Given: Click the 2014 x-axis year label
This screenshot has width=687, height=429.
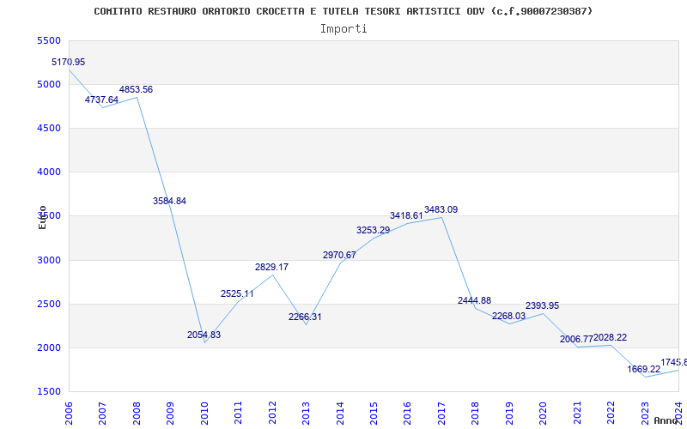Looking at the screenshot, I should tap(340, 413).
